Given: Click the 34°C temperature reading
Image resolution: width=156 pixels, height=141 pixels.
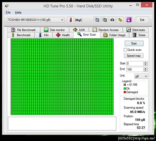Looking at the screenshot, I should (x=79, y=20).
